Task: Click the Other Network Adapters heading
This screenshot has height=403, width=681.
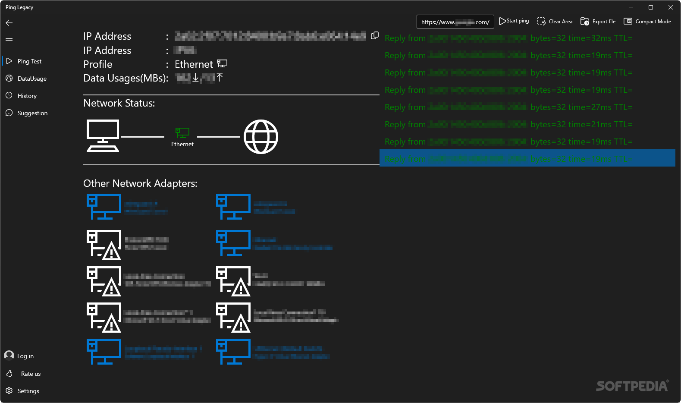Action: [140, 183]
